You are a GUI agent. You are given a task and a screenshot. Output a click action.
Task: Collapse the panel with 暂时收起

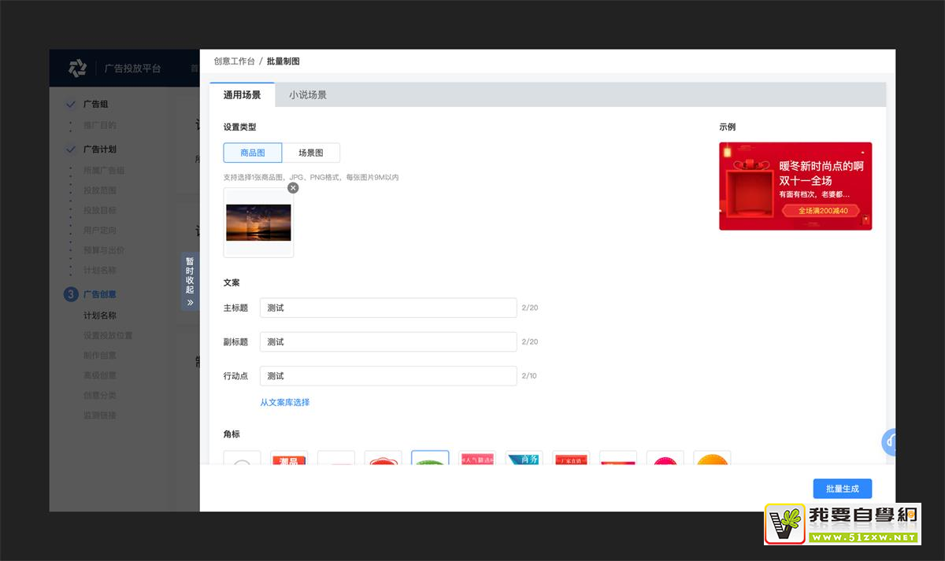(x=190, y=281)
